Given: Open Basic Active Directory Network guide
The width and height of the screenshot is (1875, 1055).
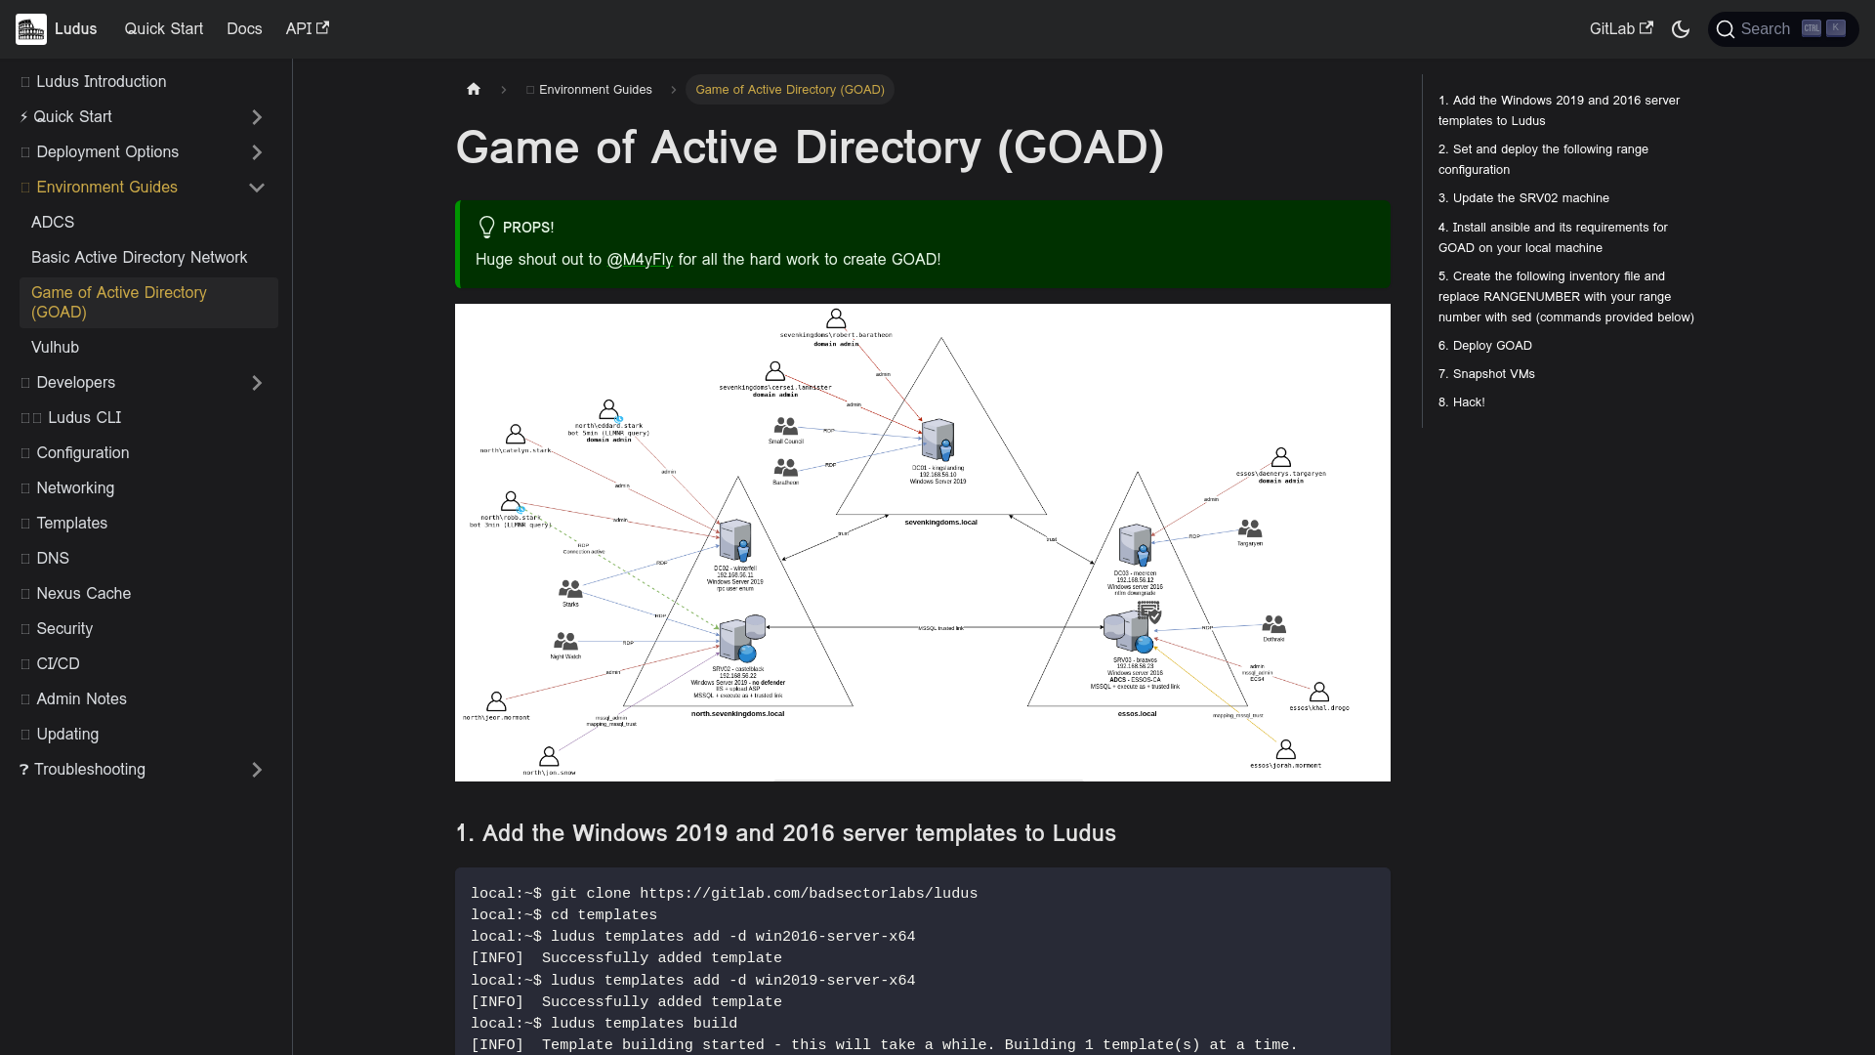Looking at the screenshot, I should click(148, 258).
